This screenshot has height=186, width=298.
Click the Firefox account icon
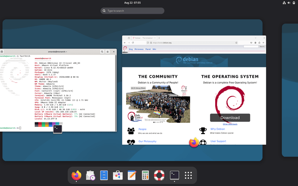coord(255,43)
